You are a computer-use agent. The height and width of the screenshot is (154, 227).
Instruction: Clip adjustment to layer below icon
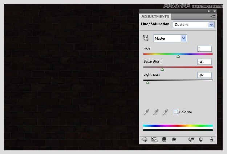tap(164, 139)
